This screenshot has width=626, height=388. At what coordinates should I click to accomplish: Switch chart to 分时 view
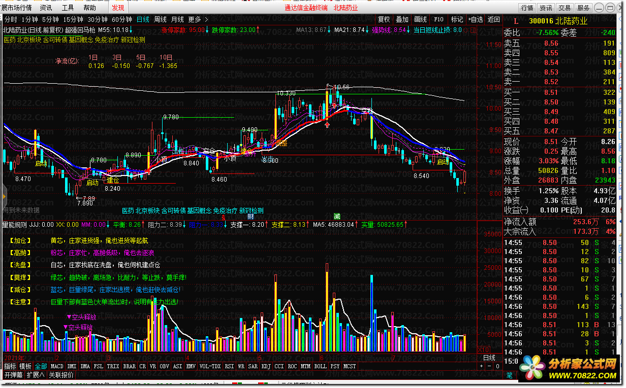[x=11, y=19]
